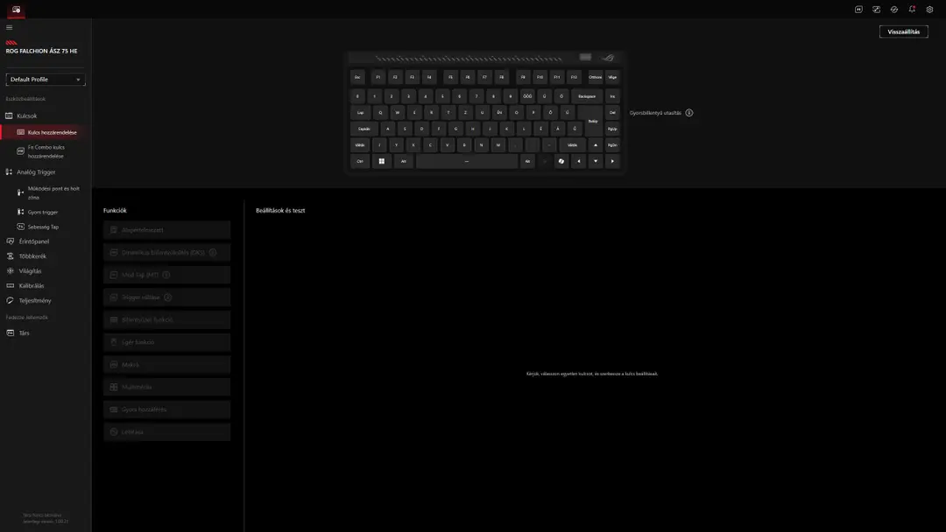Click the Windows logo key on keyboard
The image size is (946, 532).
pos(381,162)
